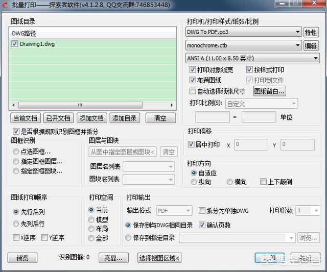Open the monochrome.ctb plot style dropdown

tap(243, 45)
